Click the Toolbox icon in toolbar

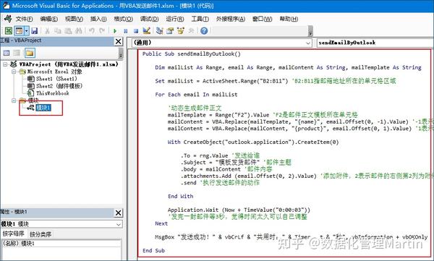(x=191, y=30)
